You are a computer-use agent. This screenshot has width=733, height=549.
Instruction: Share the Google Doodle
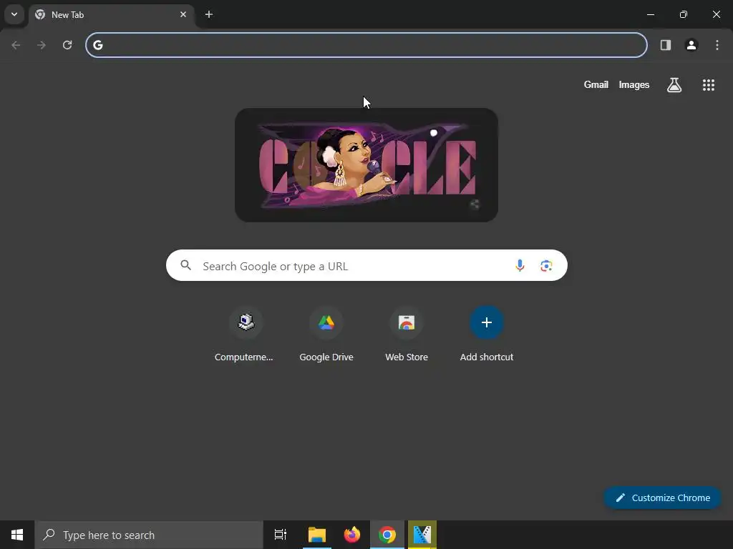pyautogui.click(x=475, y=204)
